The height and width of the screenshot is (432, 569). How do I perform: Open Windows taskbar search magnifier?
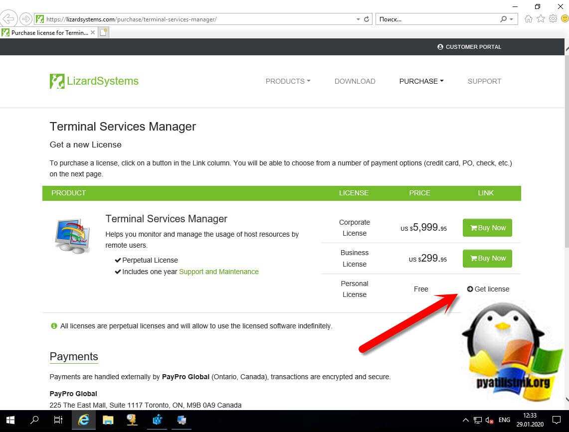pos(34,420)
